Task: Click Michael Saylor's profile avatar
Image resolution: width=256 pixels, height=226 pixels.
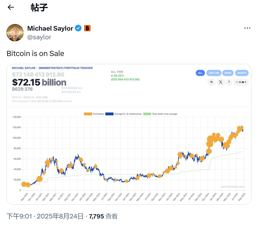Action: (x=15, y=32)
